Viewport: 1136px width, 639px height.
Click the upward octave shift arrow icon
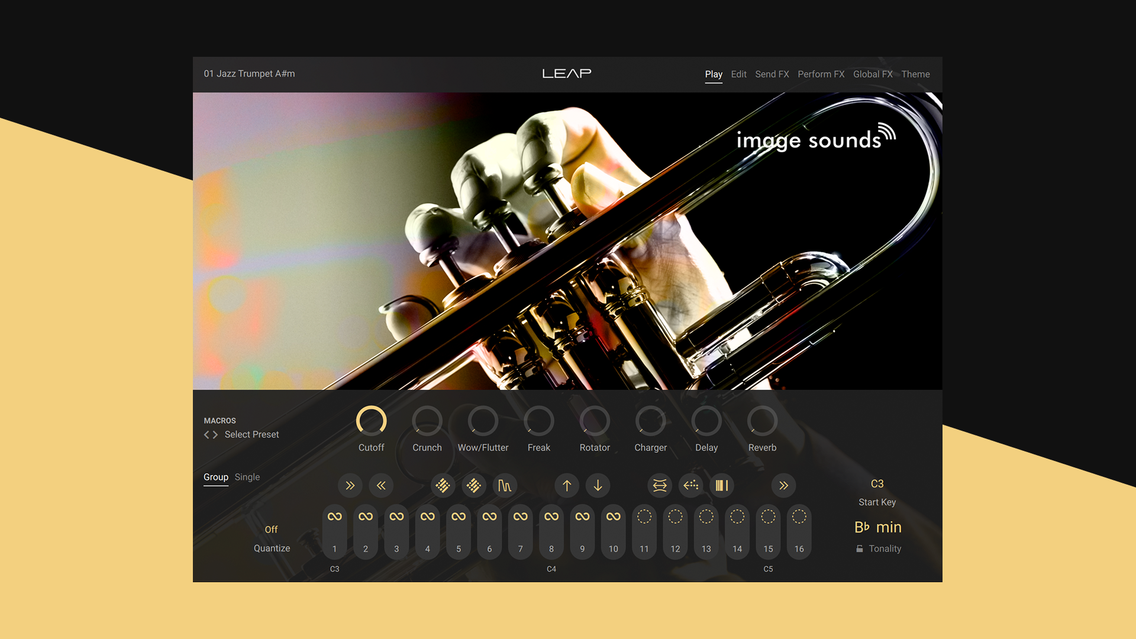[x=567, y=485]
